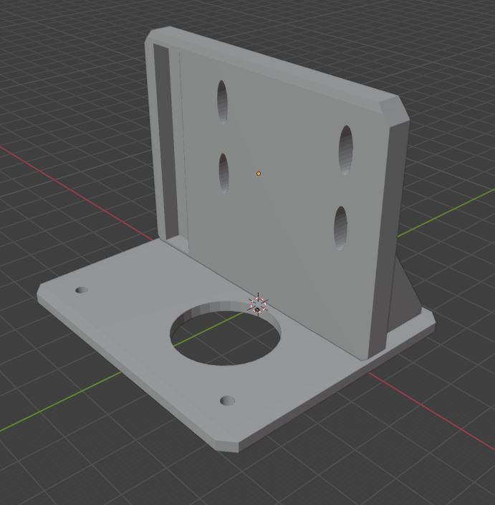Viewport: 495px width, 505px height.
Task: Click the 3D cursor crosshair
Action: [x=258, y=305]
